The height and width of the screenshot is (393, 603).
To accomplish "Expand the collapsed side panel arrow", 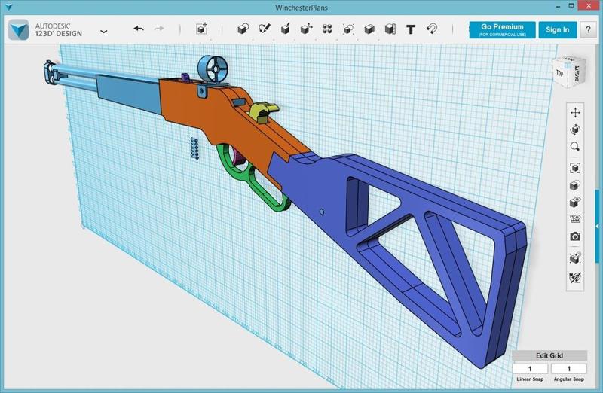I will tap(597, 227).
